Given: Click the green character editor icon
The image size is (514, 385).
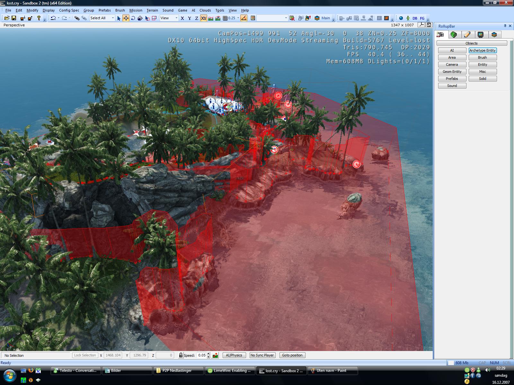Looking at the screenshot, I should 408,18.
